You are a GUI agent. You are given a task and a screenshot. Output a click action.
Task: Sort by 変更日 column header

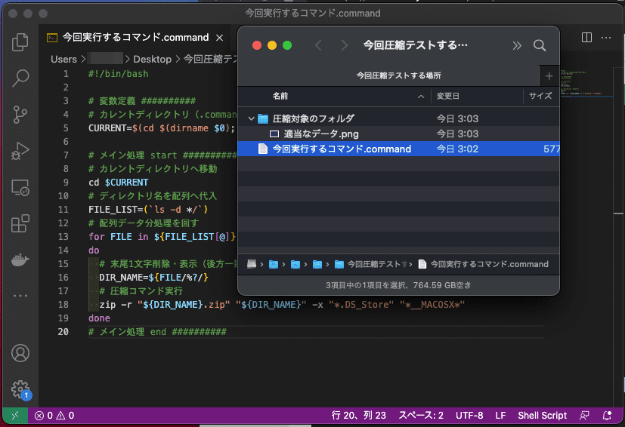click(447, 96)
